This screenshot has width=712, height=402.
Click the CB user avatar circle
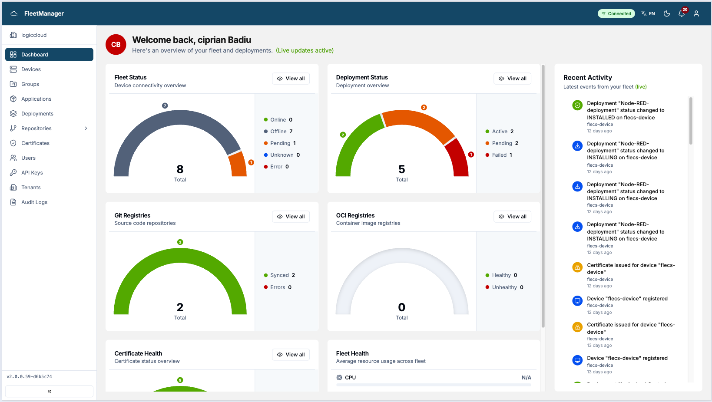116,45
